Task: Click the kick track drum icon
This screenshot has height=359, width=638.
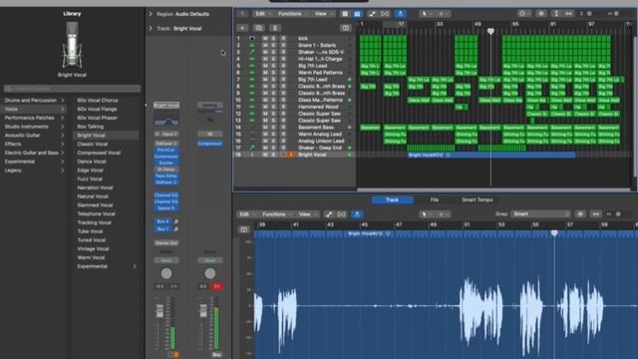Action: tap(252, 38)
